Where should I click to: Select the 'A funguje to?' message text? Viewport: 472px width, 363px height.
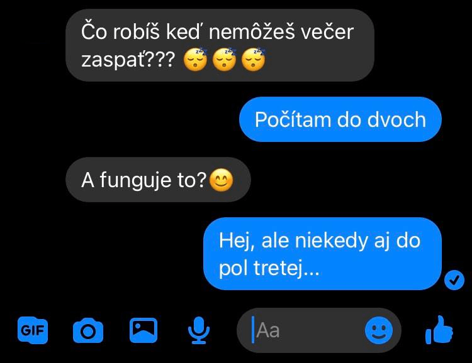click(144, 180)
